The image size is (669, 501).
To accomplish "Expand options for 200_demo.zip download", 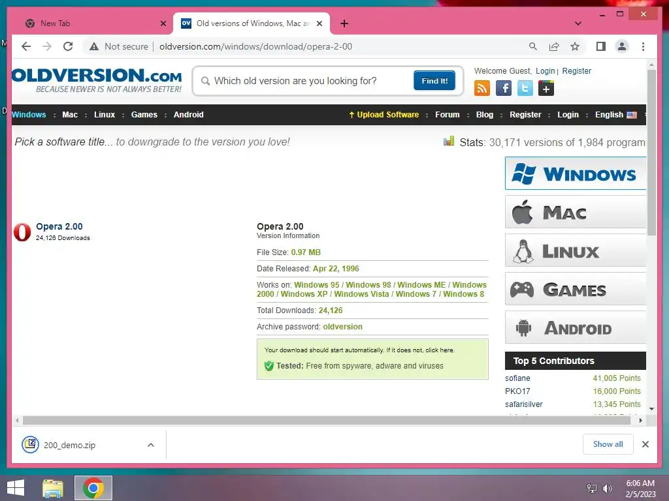I will (151, 445).
